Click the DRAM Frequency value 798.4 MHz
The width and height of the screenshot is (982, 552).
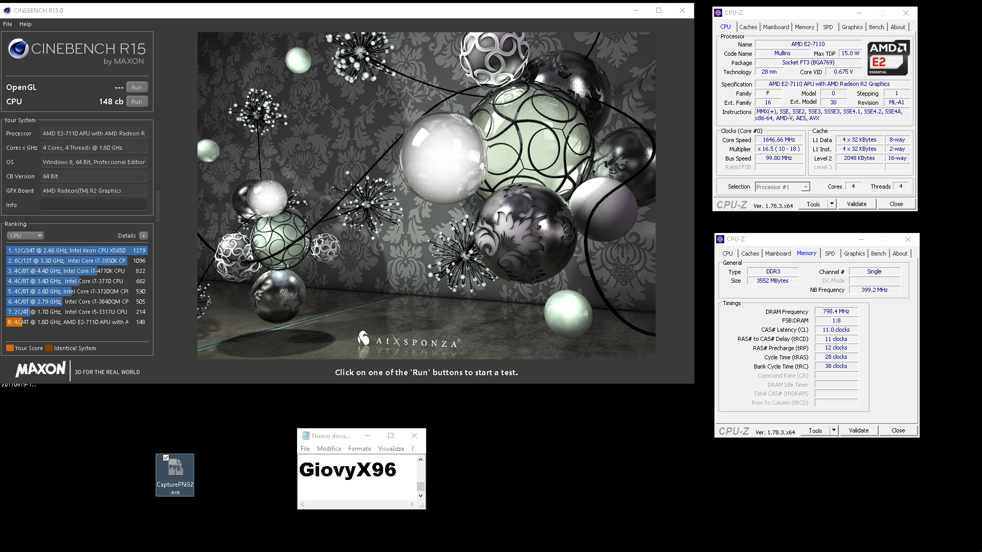point(836,311)
